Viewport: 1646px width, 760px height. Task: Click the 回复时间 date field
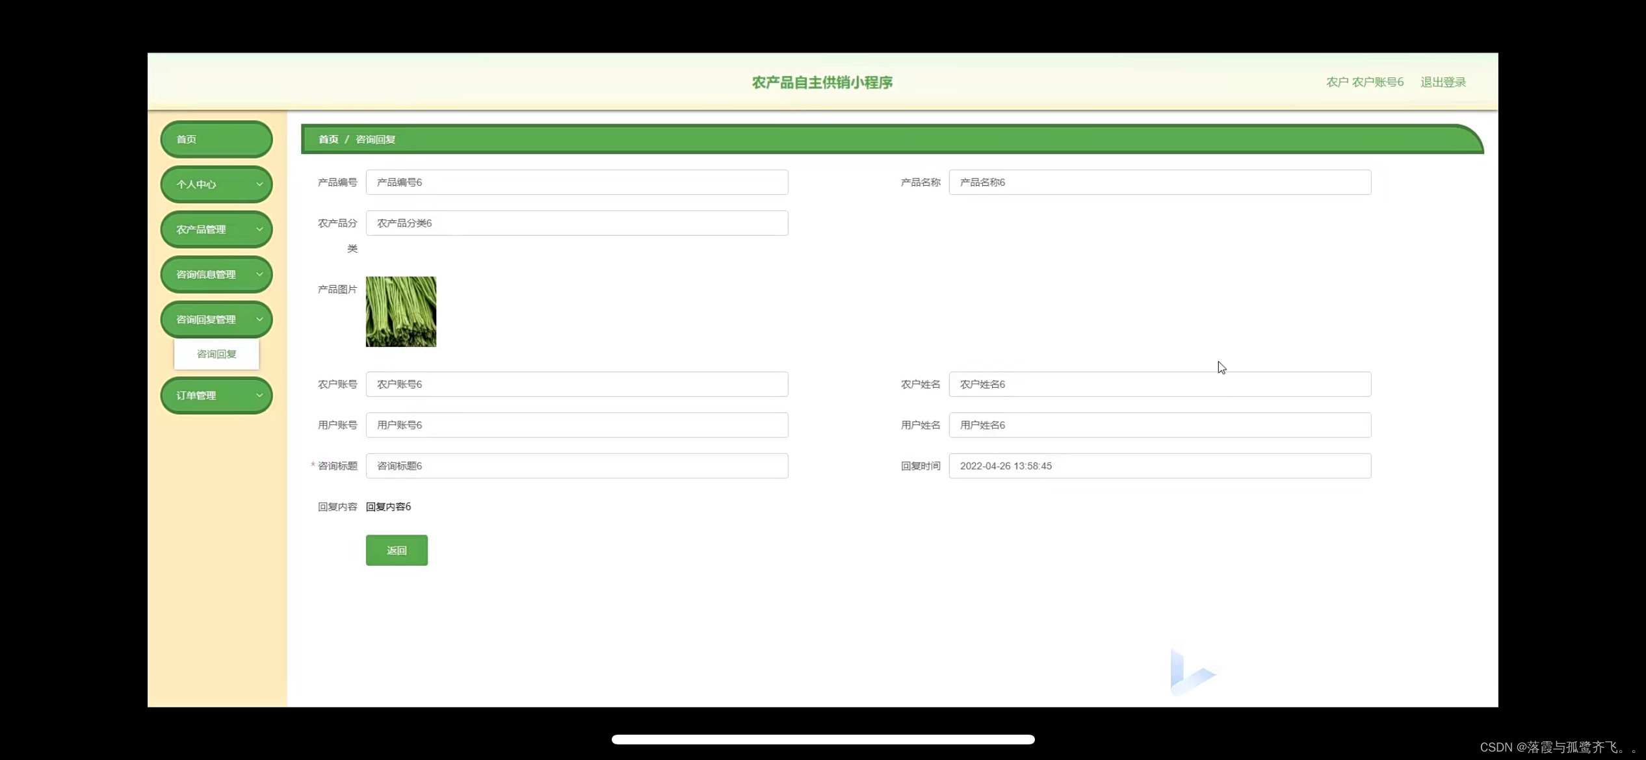pos(1160,466)
